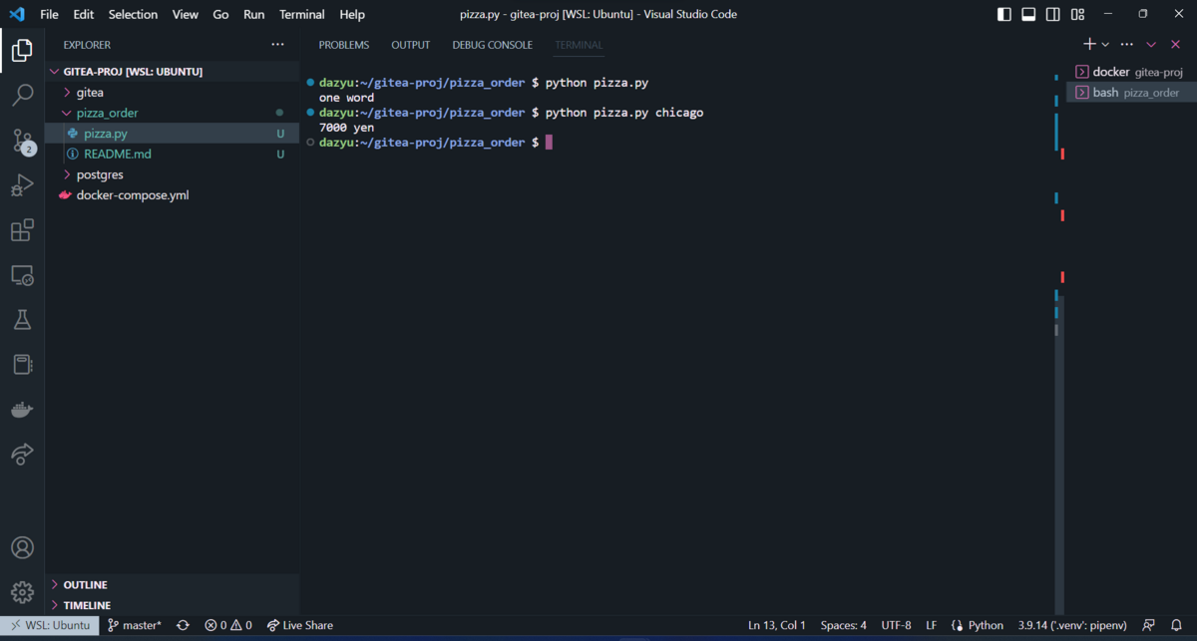Viewport: 1197px width, 641px height.
Task: Select the TERMINAL tab
Action: 579,45
